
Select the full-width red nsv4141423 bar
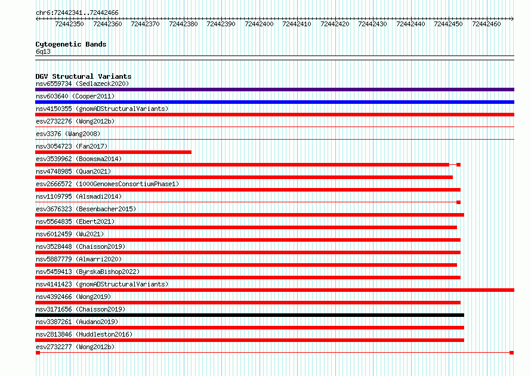pyautogui.click(x=274, y=290)
